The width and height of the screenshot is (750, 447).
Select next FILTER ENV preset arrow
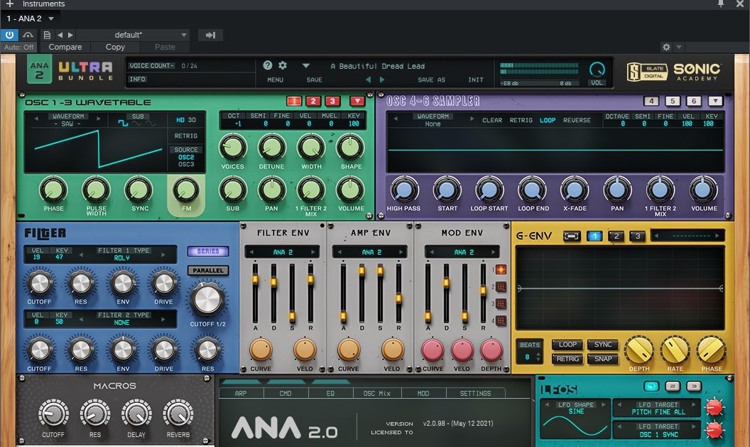(313, 252)
